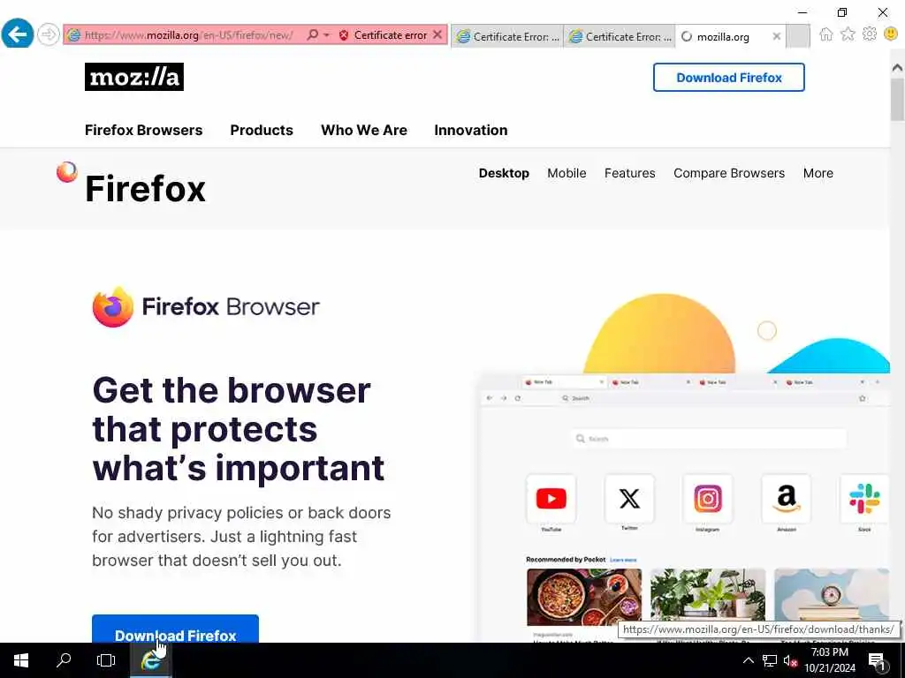
Task: Restore down the browser window
Action: click(x=842, y=12)
